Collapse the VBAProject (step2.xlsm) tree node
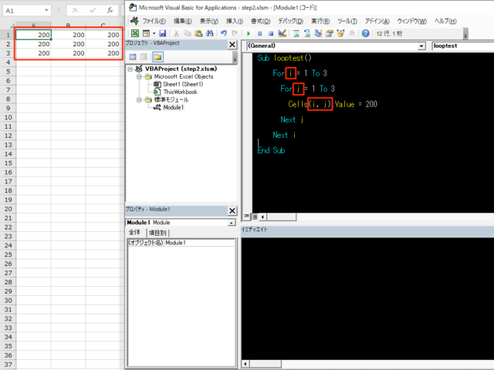This screenshot has width=494, height=370. point(130,69)
